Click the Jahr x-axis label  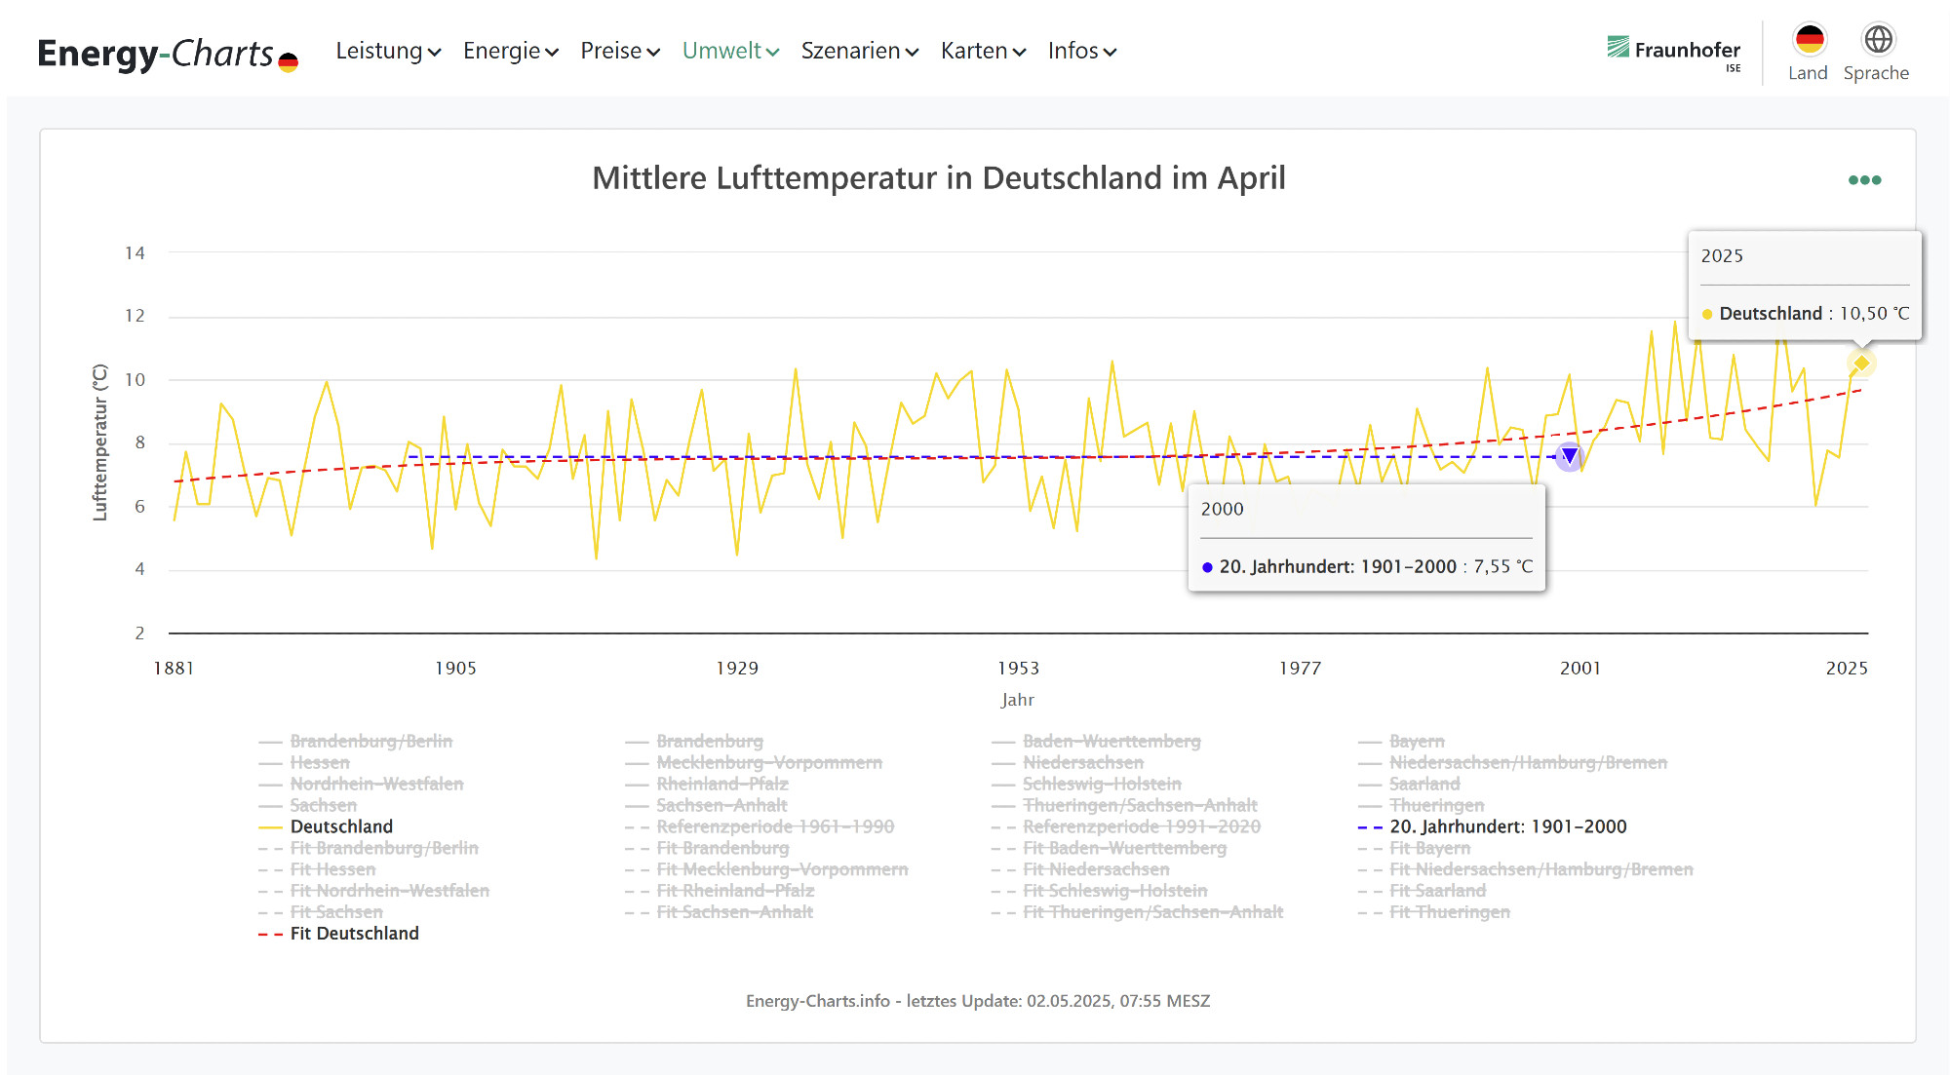[1017, 700]
